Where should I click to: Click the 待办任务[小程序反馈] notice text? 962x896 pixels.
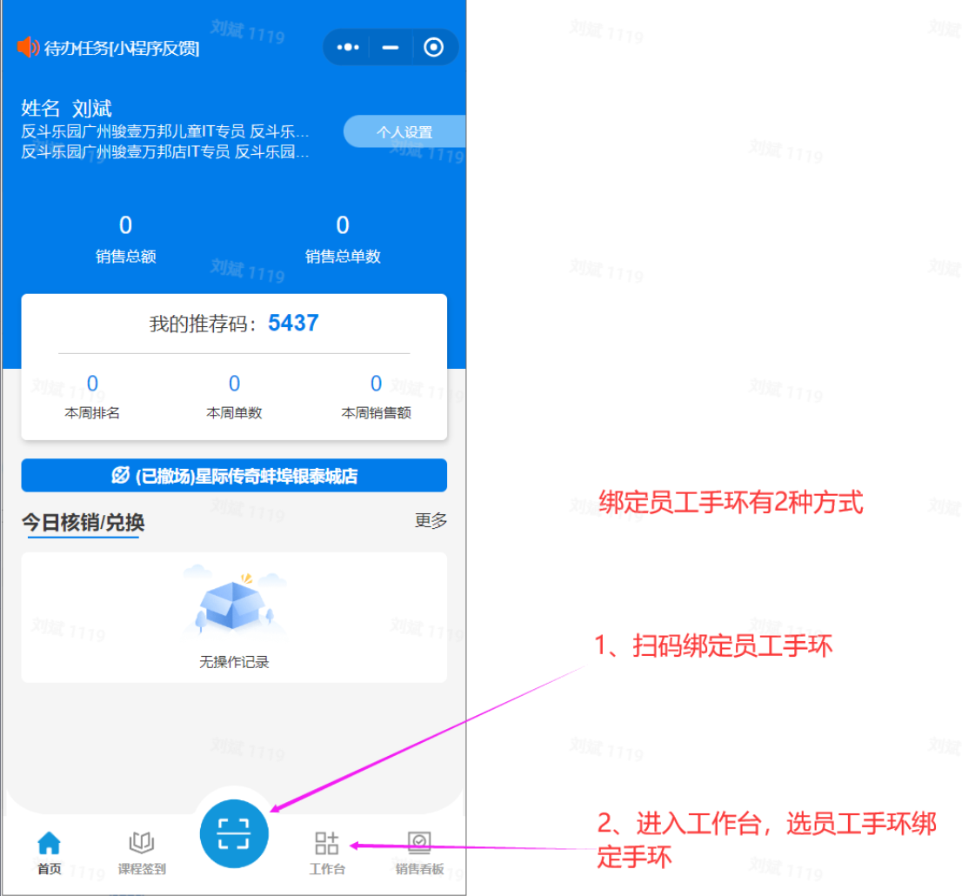[x=122, y=48]
